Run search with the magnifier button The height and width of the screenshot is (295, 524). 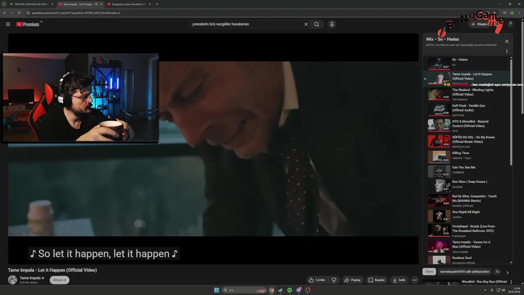(317, 24)
